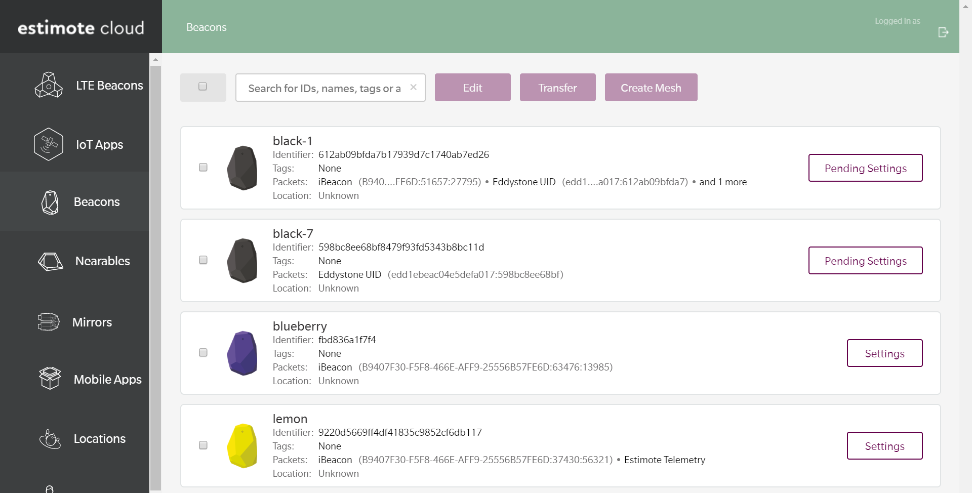This screenshot has height=493, width=972.
Task: Open Pending Settings for black-1
Action: point(866,168)
